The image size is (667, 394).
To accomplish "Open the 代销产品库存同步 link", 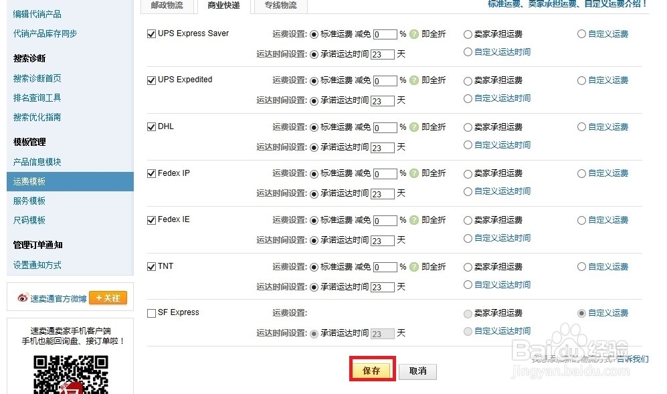I will pyautogui.click(x=45, y=33).
